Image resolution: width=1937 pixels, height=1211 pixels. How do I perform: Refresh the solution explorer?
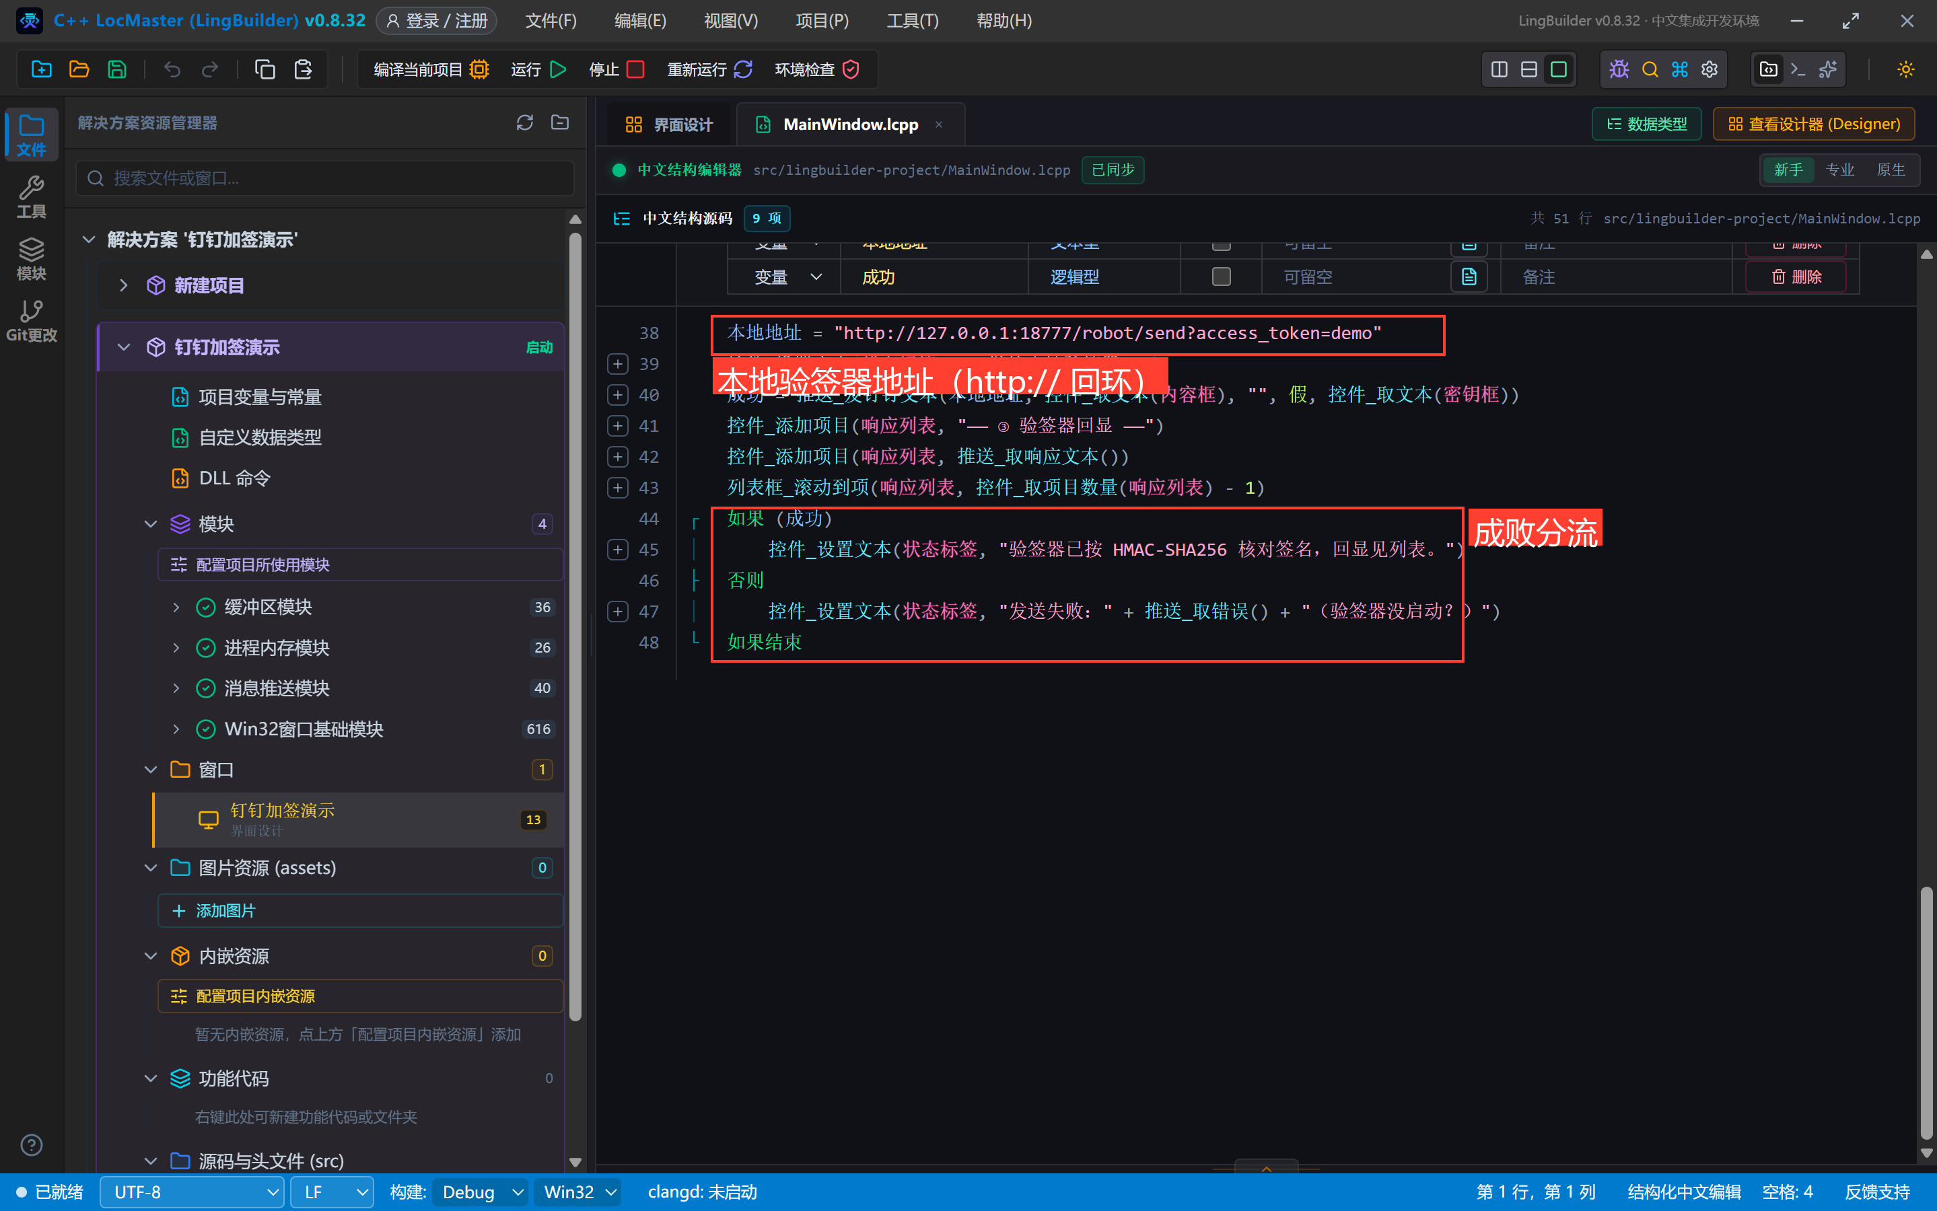click(525, 122)
